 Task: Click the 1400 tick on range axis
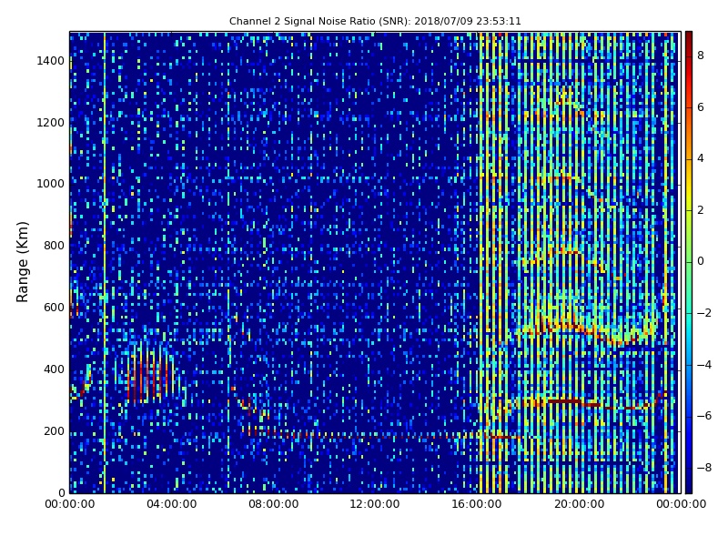(51, 61)
